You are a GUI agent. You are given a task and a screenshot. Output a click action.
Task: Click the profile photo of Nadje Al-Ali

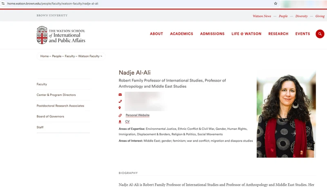point(286,114)
